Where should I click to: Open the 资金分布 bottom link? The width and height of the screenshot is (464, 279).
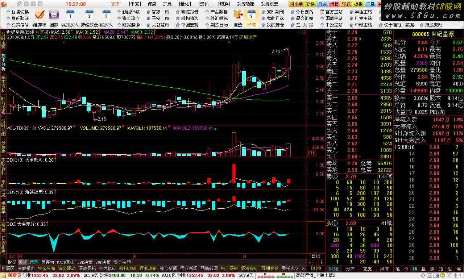click(46, 268)
